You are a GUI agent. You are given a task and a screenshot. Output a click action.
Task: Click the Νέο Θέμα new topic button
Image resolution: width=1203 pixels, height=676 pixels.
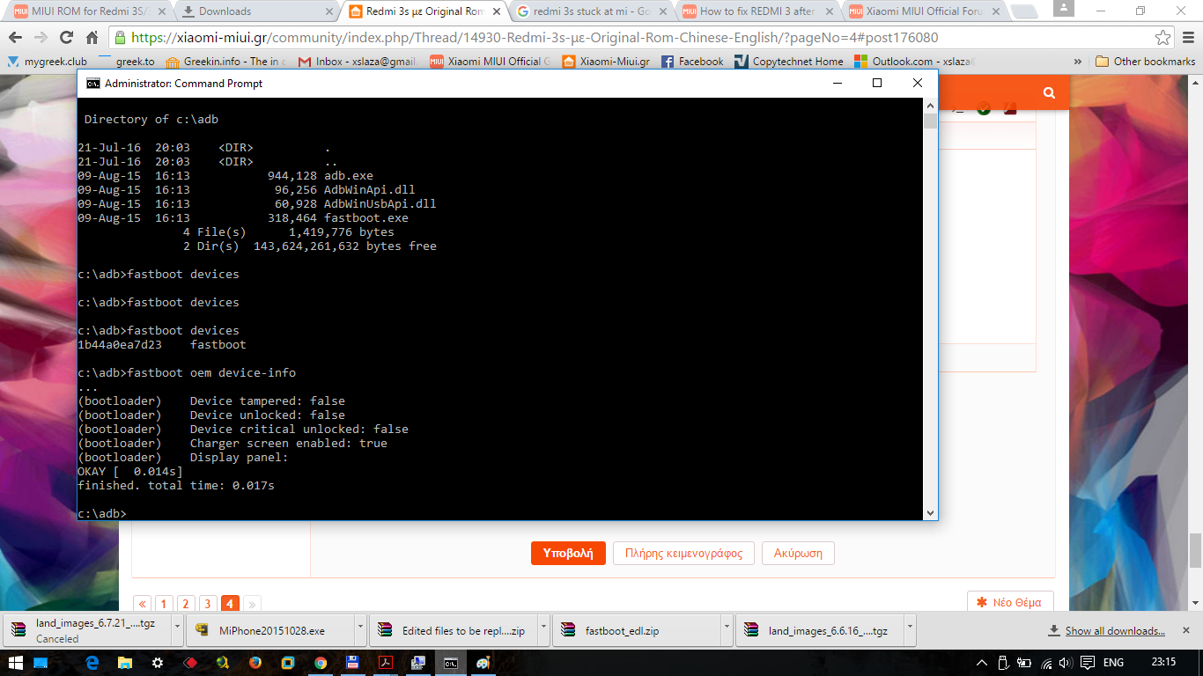[1010, 602]
